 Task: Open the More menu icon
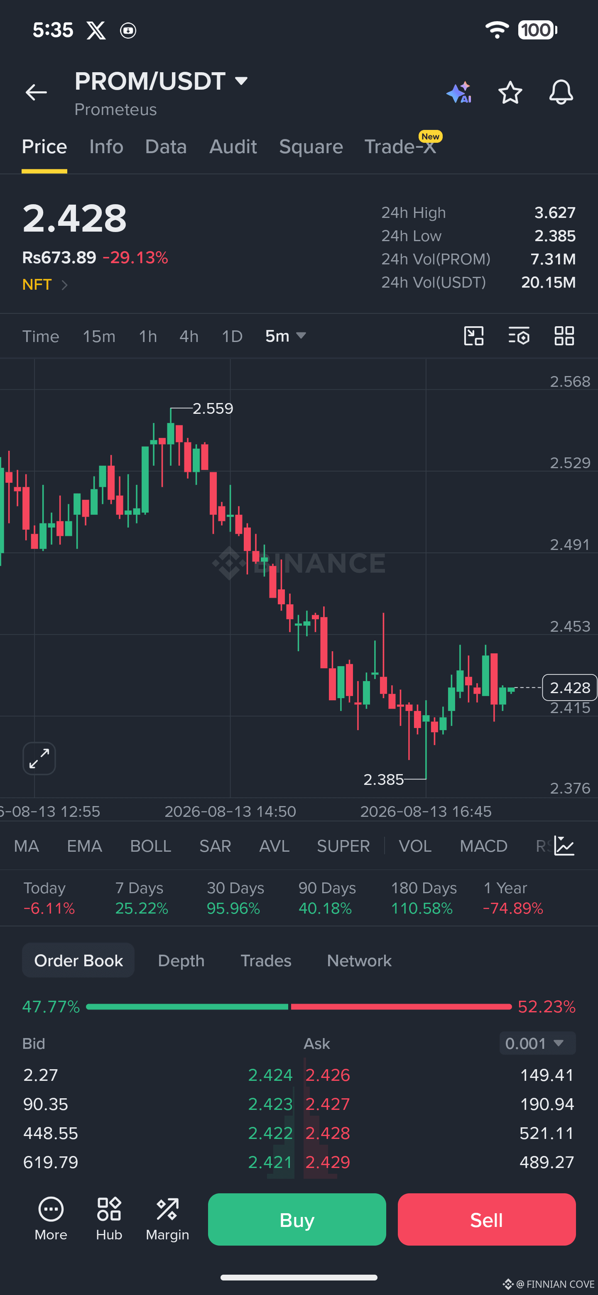click(51, 1219)
